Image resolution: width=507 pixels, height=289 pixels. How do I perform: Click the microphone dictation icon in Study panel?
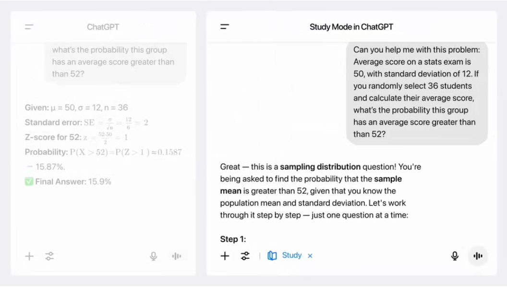pyautogui.click(x=455, y=256)
